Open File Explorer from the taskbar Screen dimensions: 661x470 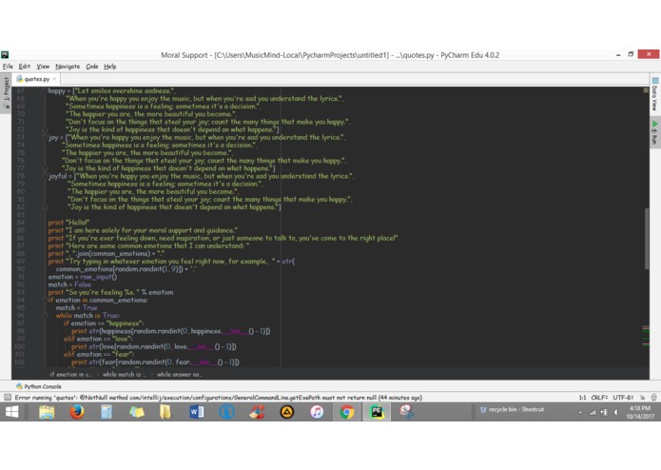[47, 412]
